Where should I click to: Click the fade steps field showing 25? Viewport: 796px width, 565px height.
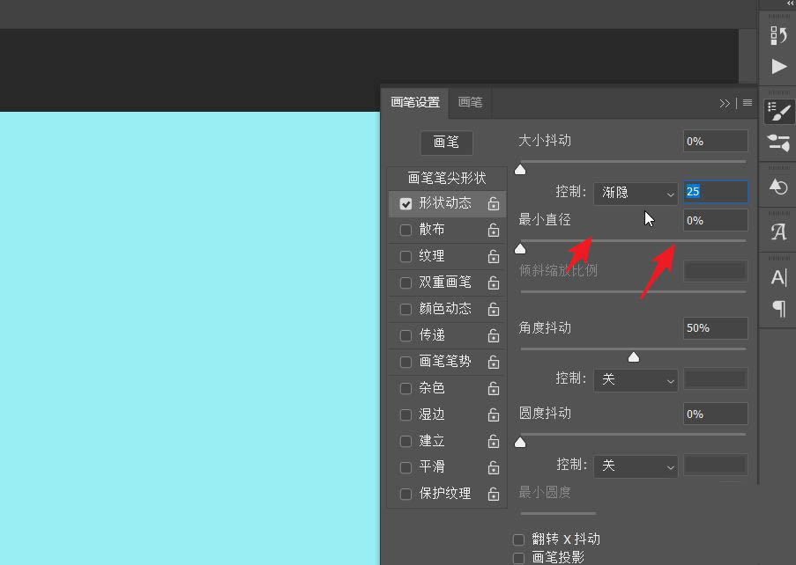pos(715,192)
